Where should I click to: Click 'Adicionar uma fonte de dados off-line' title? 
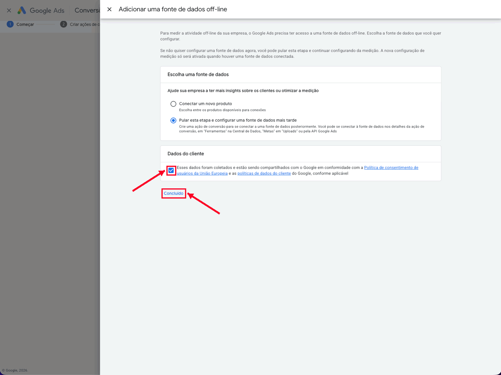pos(173,9)
